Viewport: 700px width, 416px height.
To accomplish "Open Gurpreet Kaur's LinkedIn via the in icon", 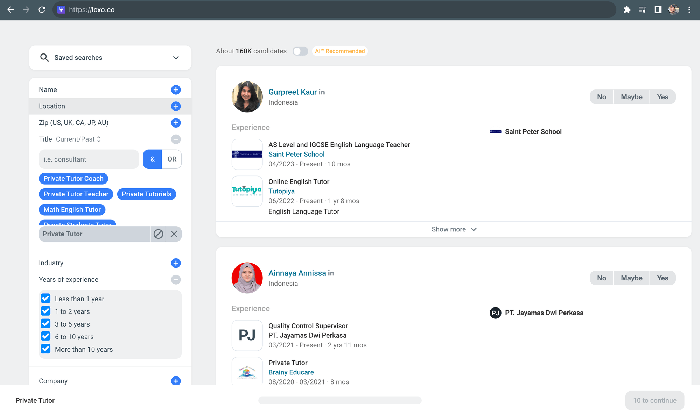I will (x=322, y=92).
